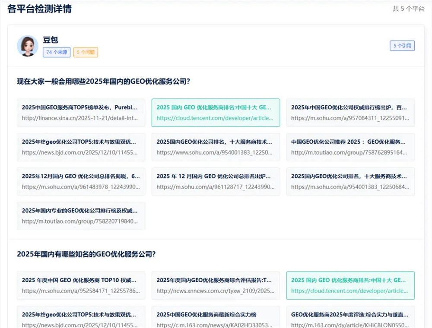The image size is (432, 328).
Task: Open the news.bjd.com.cn 年终TOP5 article
Action: click(81, 147)
